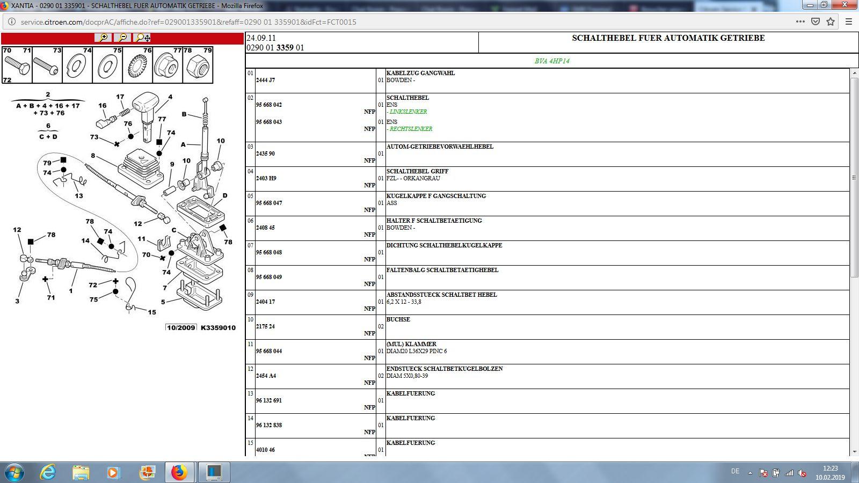Open Windows Media Player from the taskbar
Screen dimensions: 859x483
click(x=113, y=472)
